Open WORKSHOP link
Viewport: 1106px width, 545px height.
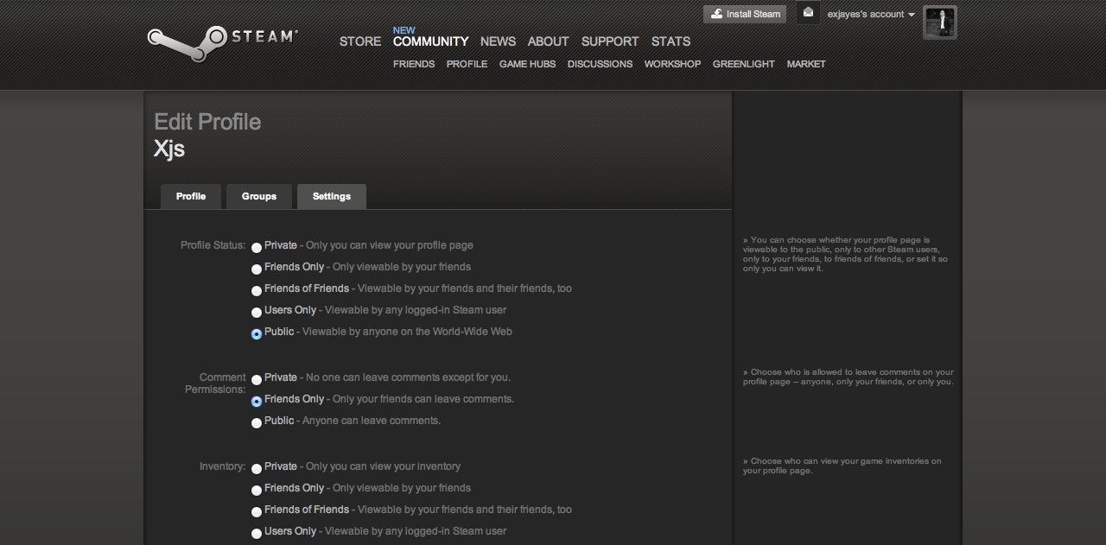tap(672, 64)
